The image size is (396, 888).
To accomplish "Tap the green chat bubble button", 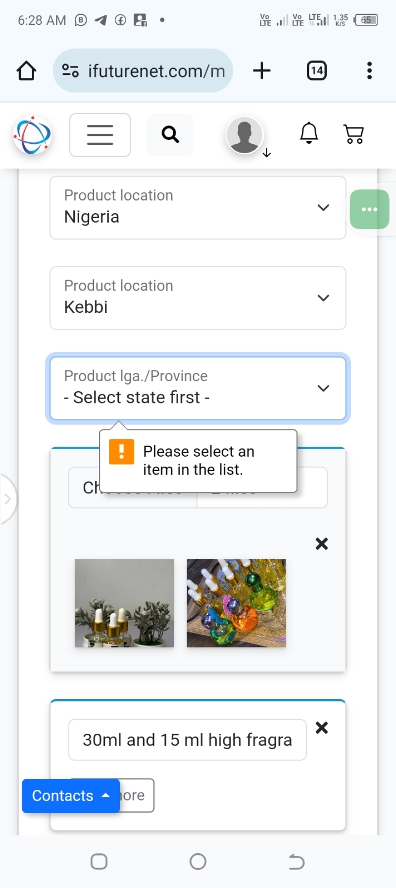I will 369,209.
